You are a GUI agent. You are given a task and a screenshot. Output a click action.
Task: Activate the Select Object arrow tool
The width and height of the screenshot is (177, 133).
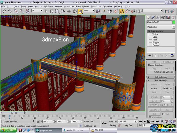pyautogui.click(x=46, y=11)
